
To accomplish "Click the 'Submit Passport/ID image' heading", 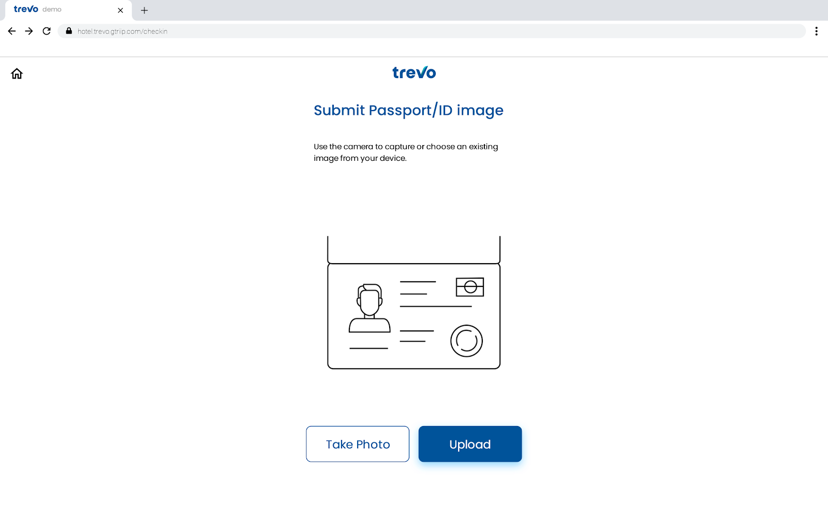I will tap(408, 110).
